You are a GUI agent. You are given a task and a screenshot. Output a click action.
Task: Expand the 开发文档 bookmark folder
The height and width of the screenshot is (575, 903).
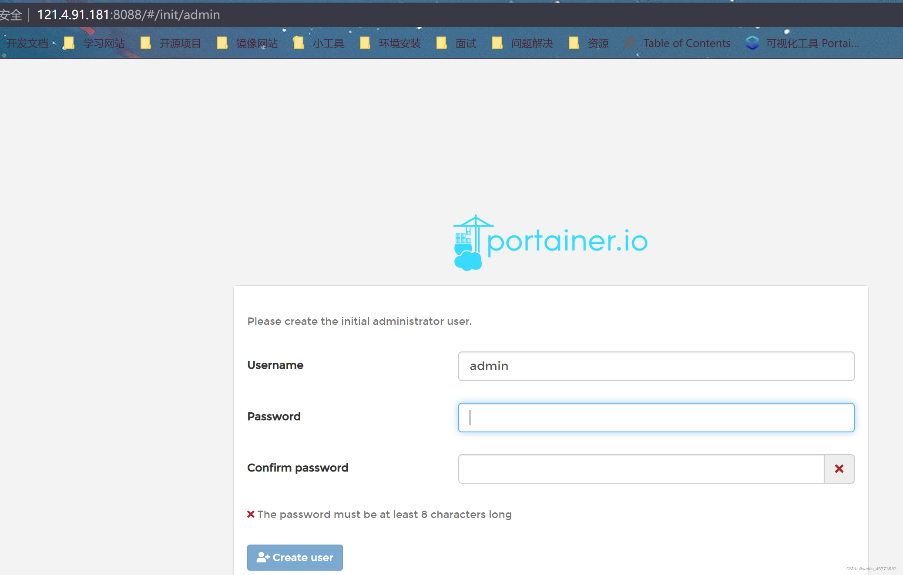coord(26,43)
